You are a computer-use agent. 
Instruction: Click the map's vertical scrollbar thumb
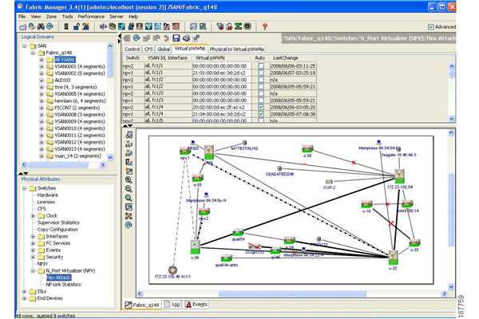coord(451,210)
